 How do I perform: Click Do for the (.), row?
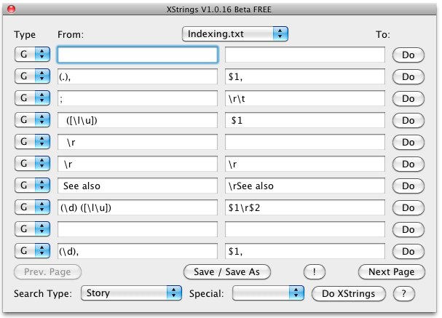(x=409, y=76)
